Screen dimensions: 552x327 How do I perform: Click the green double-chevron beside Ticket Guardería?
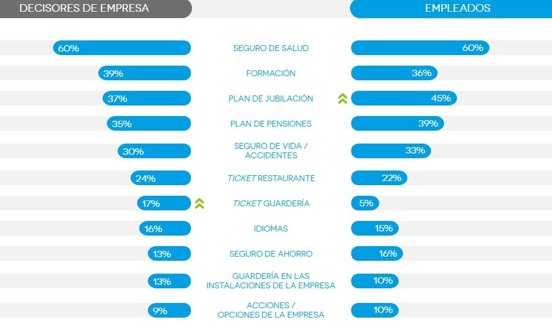[x=200, y=203]
